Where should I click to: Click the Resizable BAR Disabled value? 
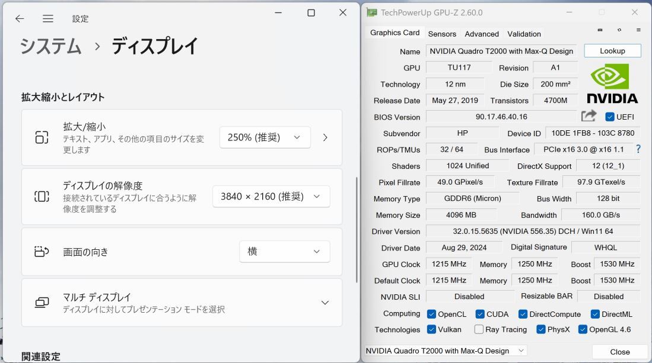pos(608,296)
